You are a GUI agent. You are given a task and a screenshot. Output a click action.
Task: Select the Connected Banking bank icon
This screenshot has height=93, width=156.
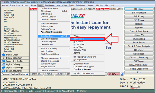(4, 61)
